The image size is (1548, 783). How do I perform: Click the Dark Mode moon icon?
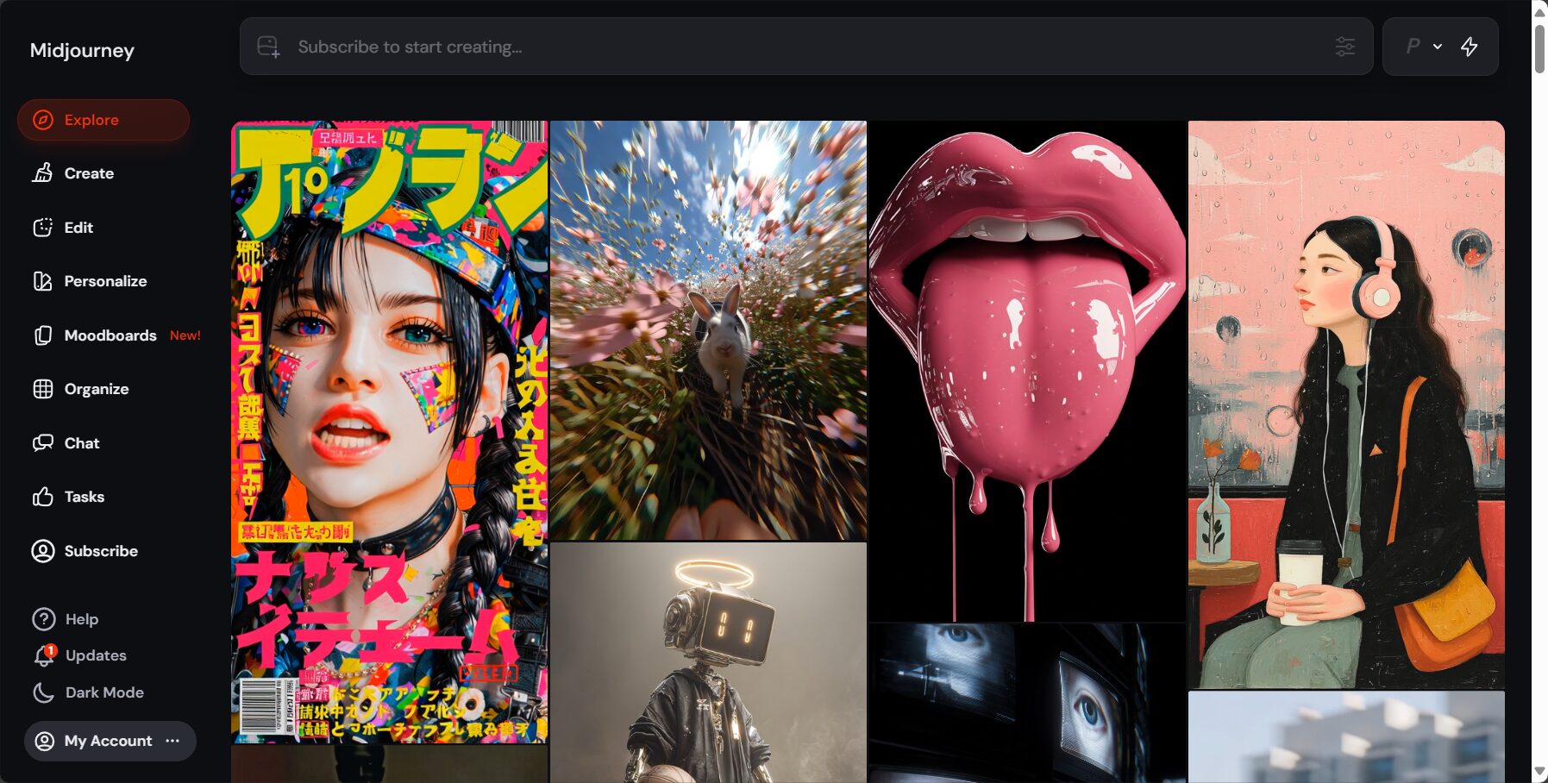pyautogui.click(x=44, y=692)
